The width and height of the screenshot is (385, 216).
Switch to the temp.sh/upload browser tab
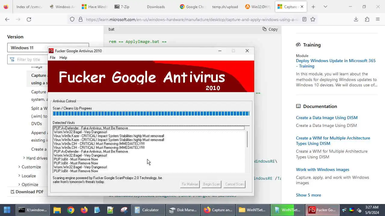coord(225,7)
